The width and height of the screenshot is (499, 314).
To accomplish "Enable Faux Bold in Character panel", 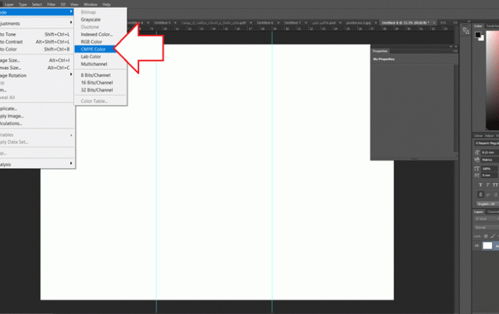I will [480, 185].
